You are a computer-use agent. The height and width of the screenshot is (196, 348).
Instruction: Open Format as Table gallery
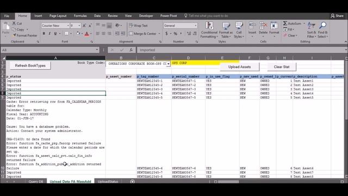click(x=226, y=30)
